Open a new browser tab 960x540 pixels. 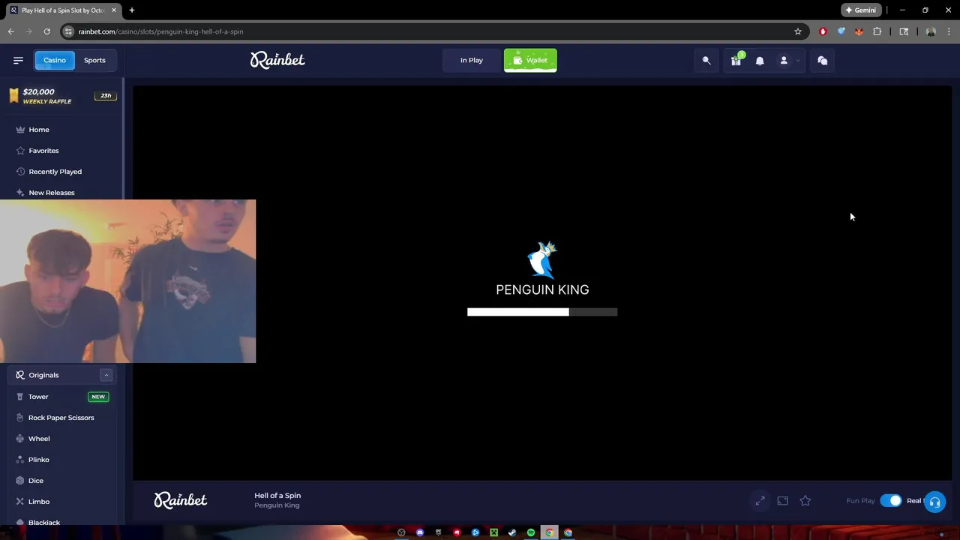point(132,10)
